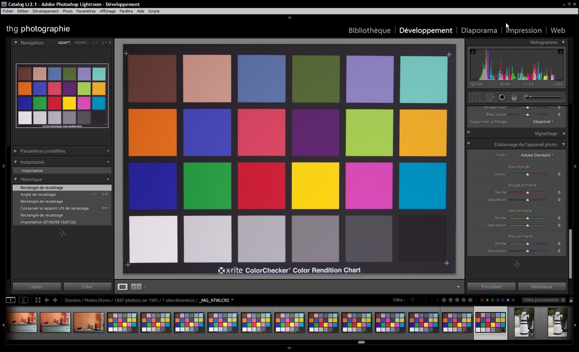Go forward with the filmstrip right arrow
579x352 pixels.
pyautogui.click(x=55, y=300)
